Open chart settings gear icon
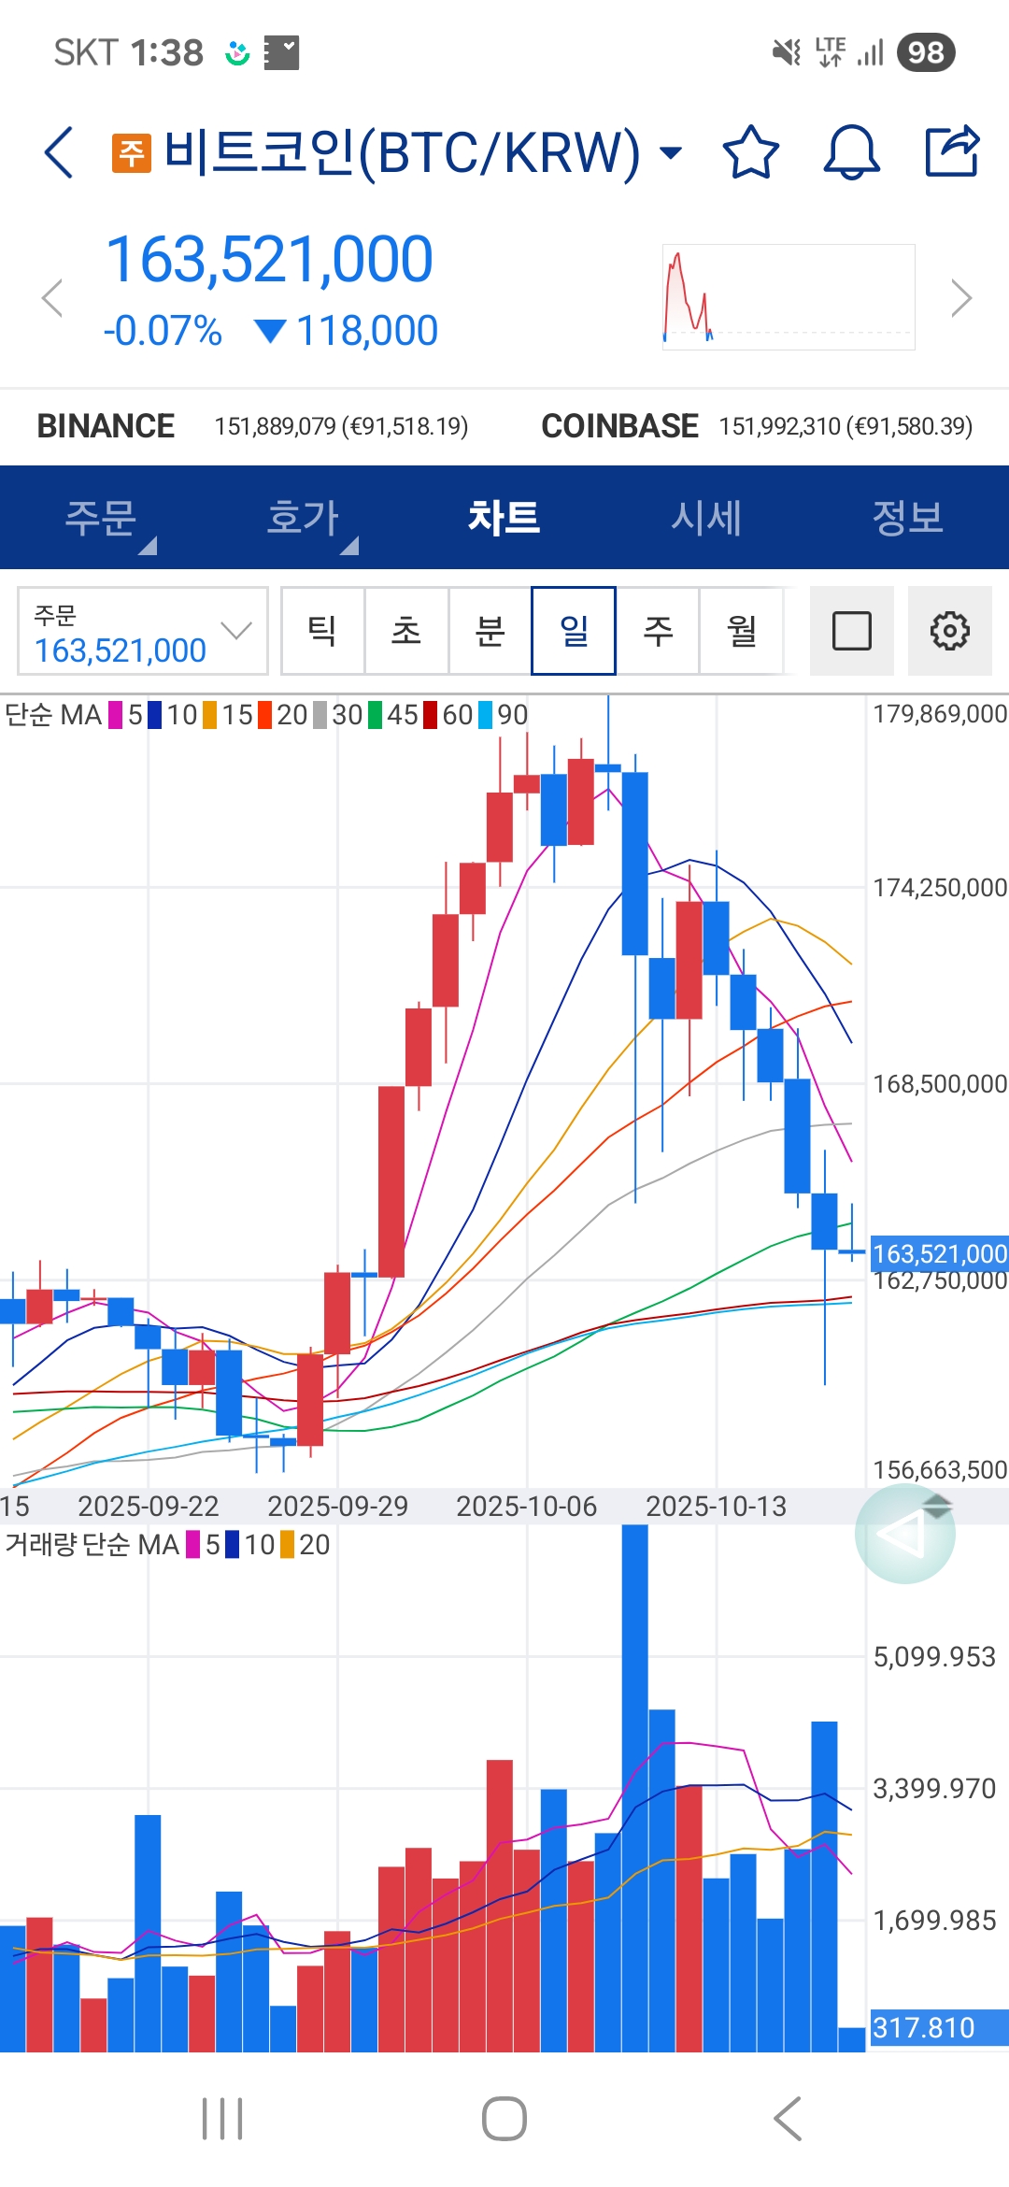Image resolution: width=1009 pixels, height=2187 pixels. (949, 631)
